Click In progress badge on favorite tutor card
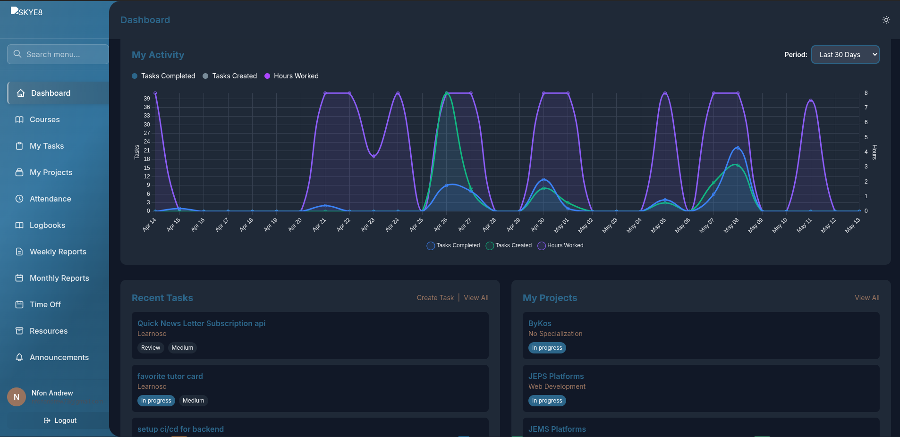 click(156, 401)
